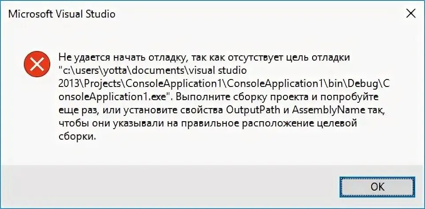Click the red error cross icon
This screenshot has height=209, width=425.
pyautogui.click(x=37, y=64)
